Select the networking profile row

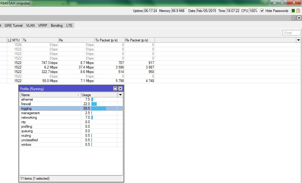[71, 117]
